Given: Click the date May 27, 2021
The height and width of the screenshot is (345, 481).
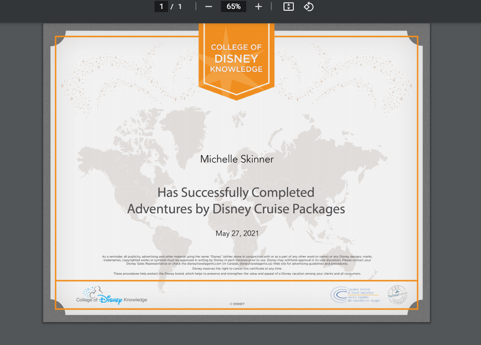Looking at the screenshot, I should pyautogui.click(x=237, y=233).
